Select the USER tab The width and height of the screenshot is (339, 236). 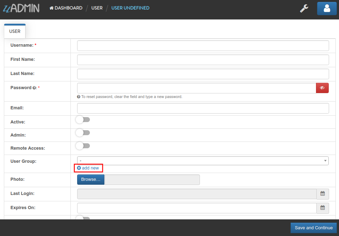(x=15, y=31)
